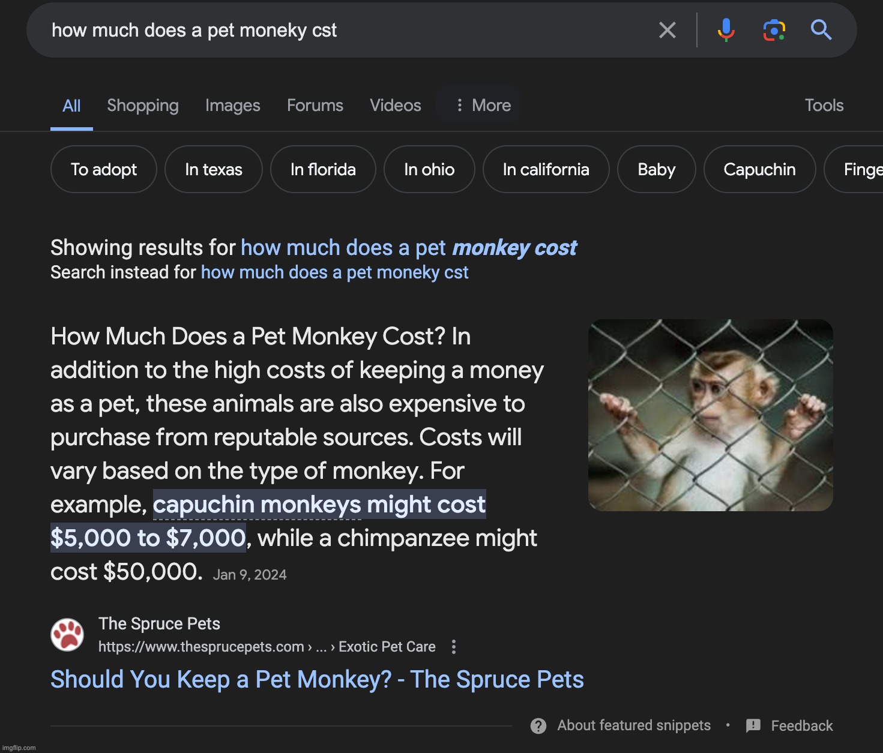Open 'Should You Keep a Pet Monkey?' result
This screenshot has height=753, width=883.
(x=316, y=680)
